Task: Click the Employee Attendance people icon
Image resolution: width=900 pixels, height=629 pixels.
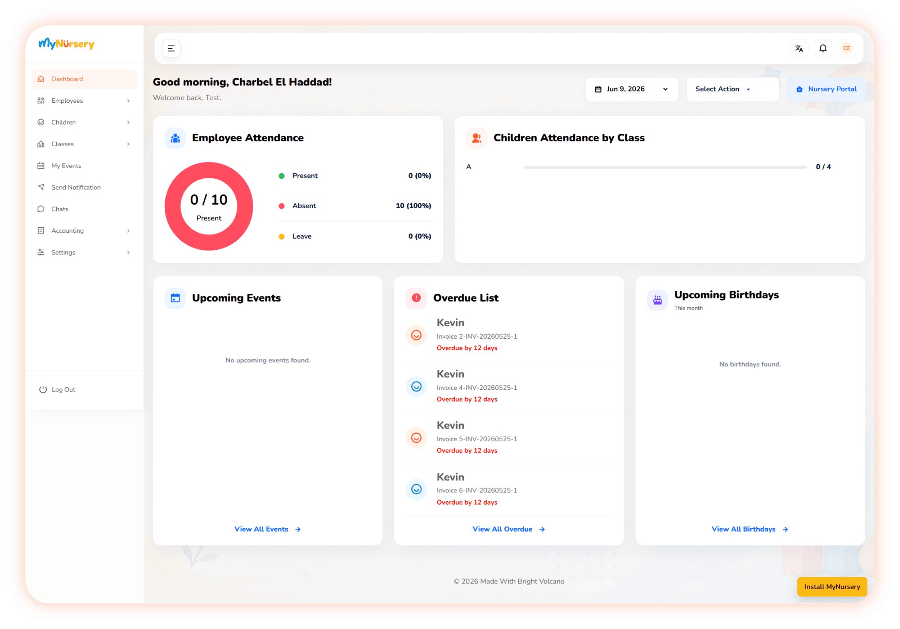Action: click(175, 138)
